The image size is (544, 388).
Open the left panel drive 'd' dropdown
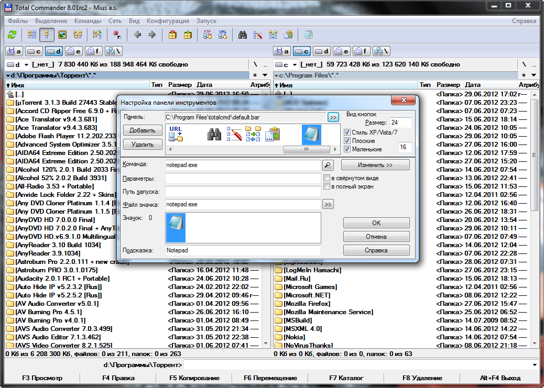pyautogui.click(x=25, y=64)
